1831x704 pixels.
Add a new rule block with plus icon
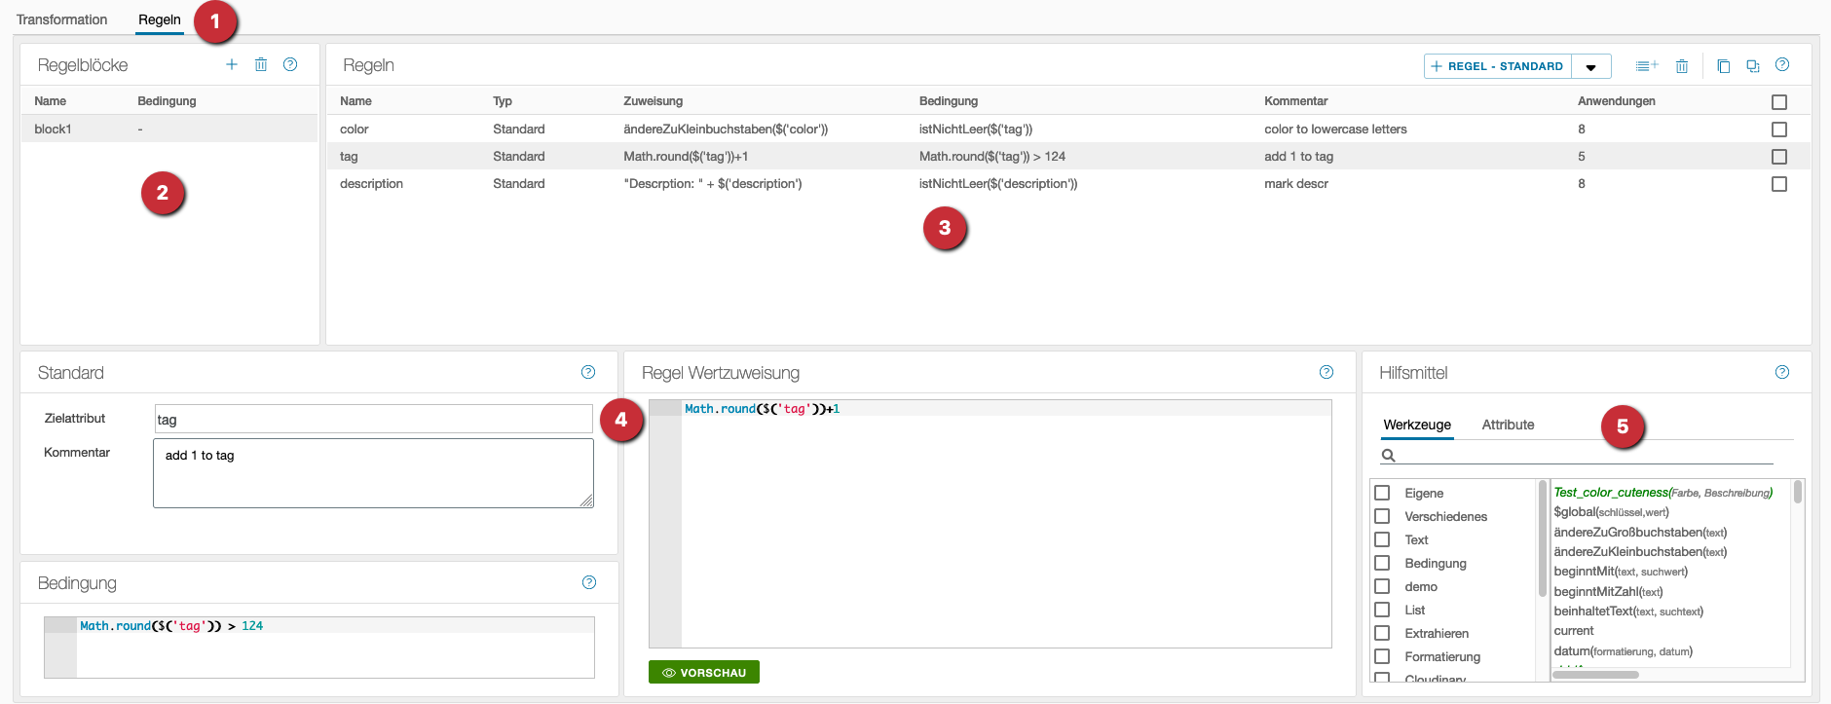[x=232, y=64]
